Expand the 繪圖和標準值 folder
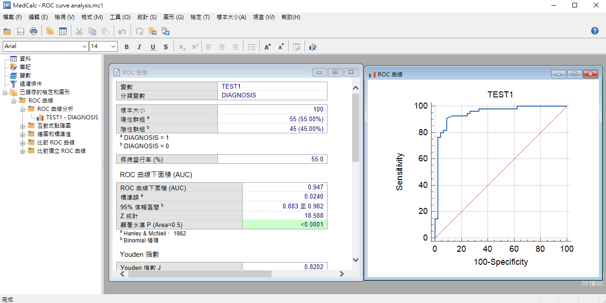This screenshot has width=606, height=303. point(23,134)
